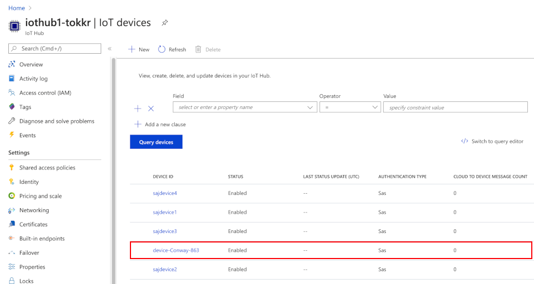Click the sidebar Search box
Image resolution: width=534 pixels, height=284 pixels.
click(x=55, y=48)
